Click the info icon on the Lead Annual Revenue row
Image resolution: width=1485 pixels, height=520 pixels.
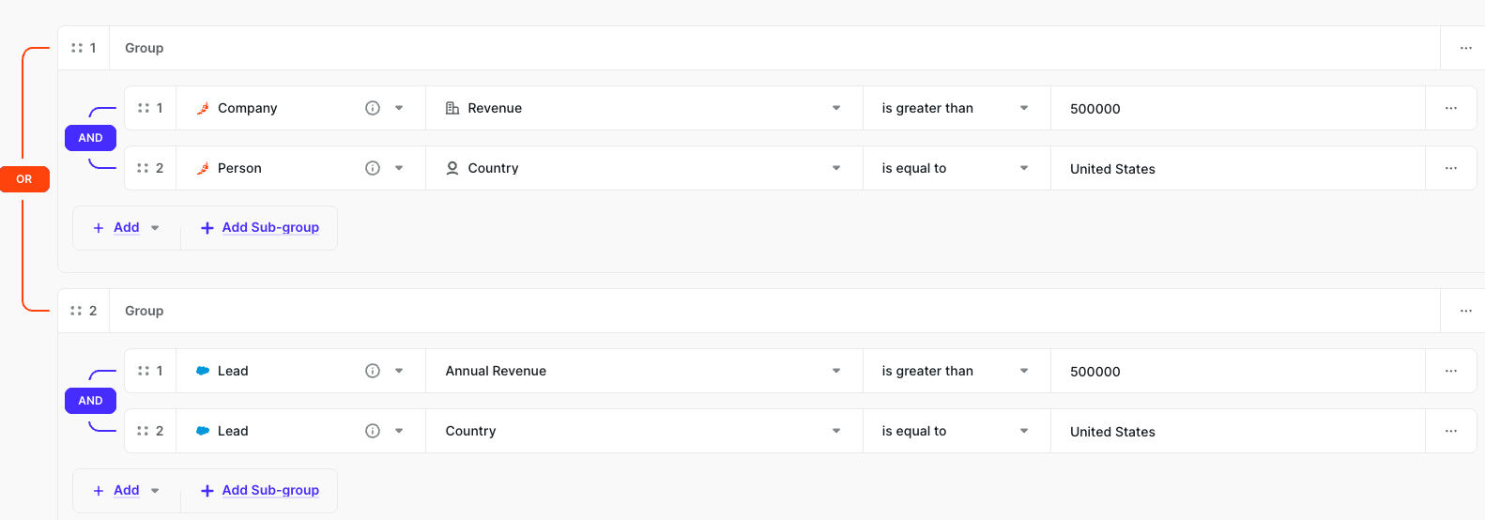[373, 371]
